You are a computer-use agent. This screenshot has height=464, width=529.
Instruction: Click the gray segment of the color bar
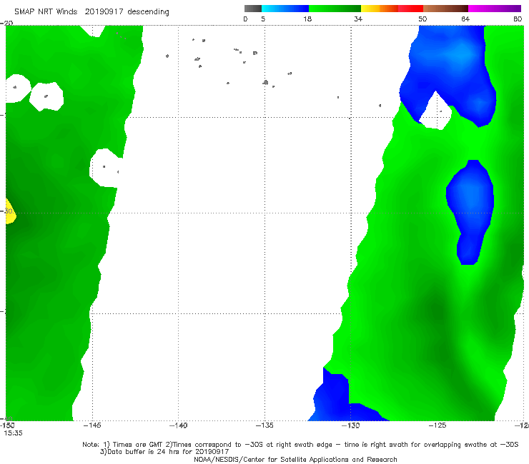(252, 9)
